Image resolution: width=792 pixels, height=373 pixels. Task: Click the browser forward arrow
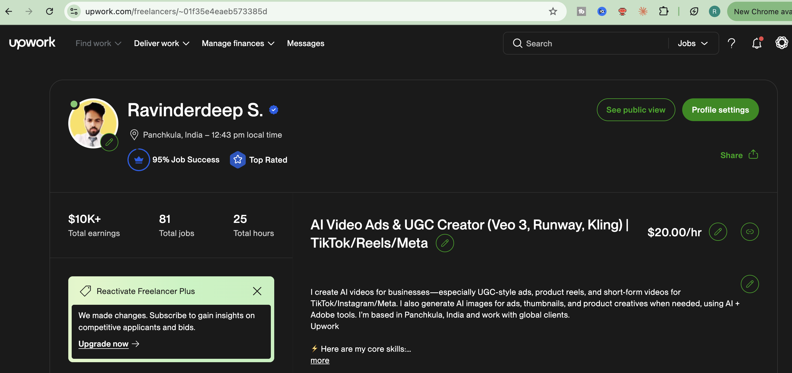[29, 11]
